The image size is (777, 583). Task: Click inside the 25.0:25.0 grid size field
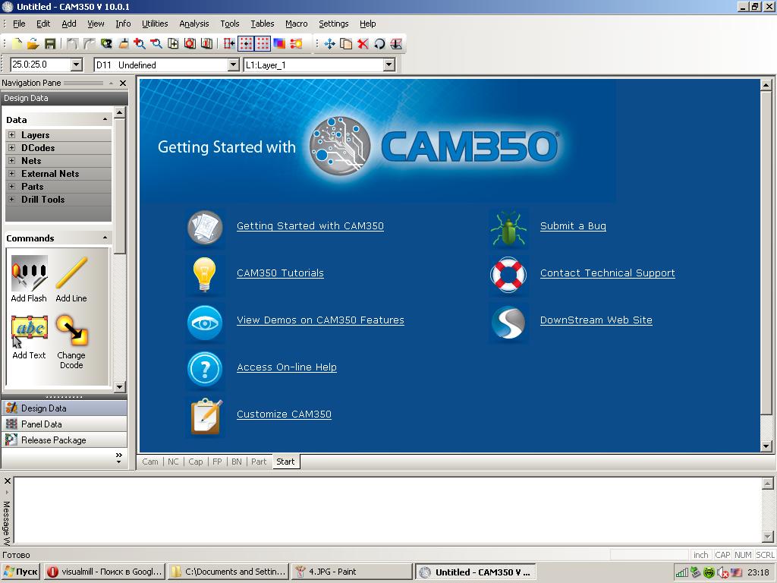coord(41,65)
